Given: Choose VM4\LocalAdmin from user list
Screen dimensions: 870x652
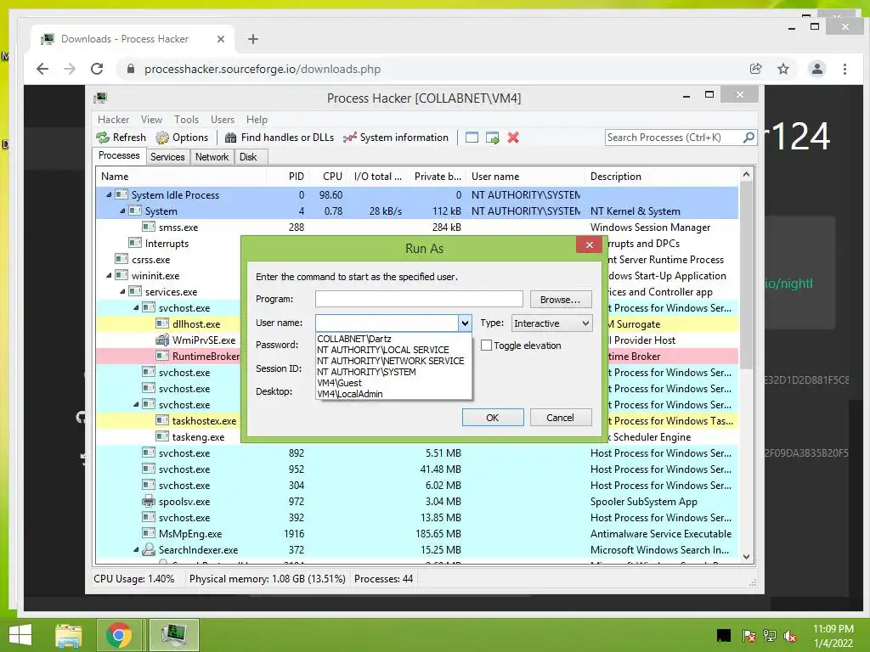Looking at the screenshot, I should (393, 394).
